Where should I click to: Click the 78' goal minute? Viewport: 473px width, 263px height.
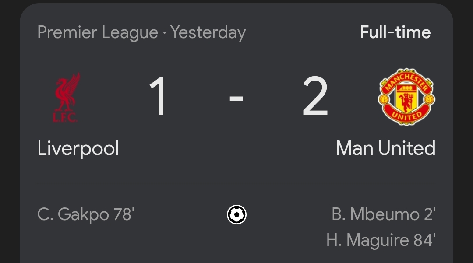124,215
